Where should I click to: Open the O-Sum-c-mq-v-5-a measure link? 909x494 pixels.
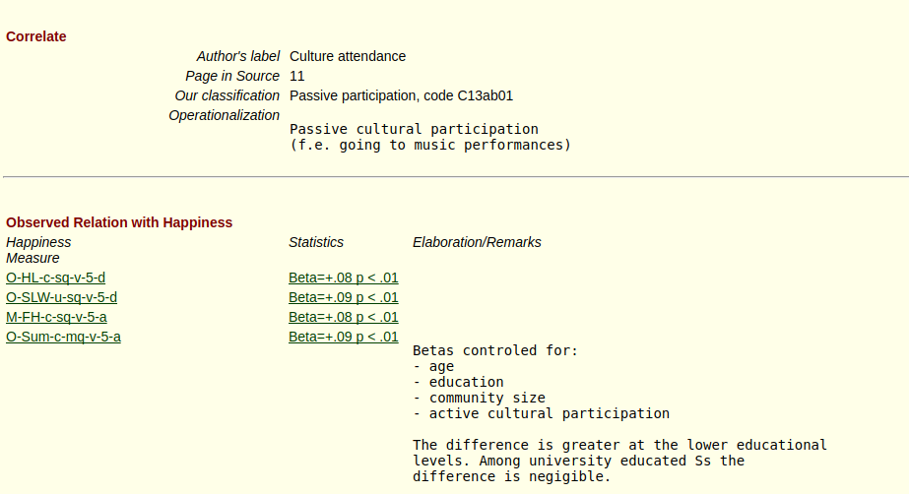click(x=63, y=338)
